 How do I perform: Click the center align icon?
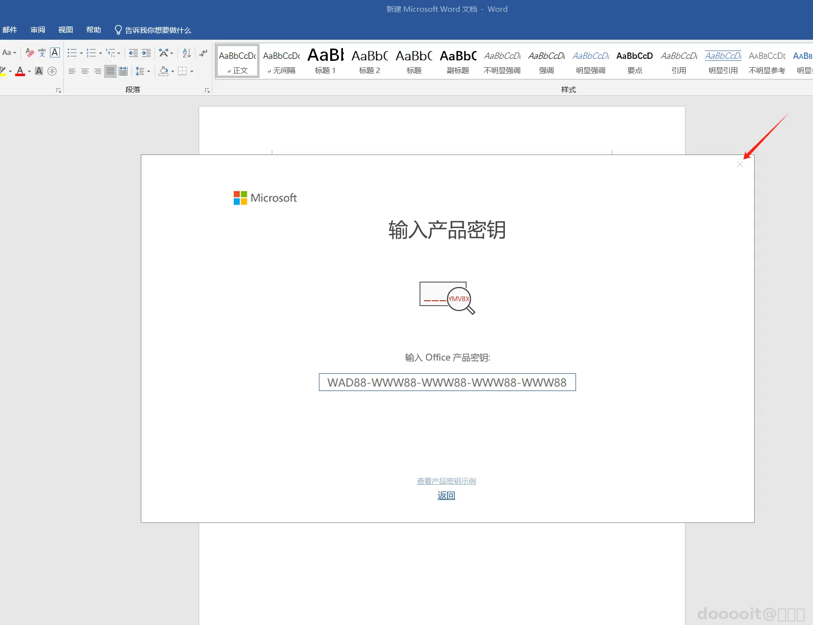tap(84, 71)
